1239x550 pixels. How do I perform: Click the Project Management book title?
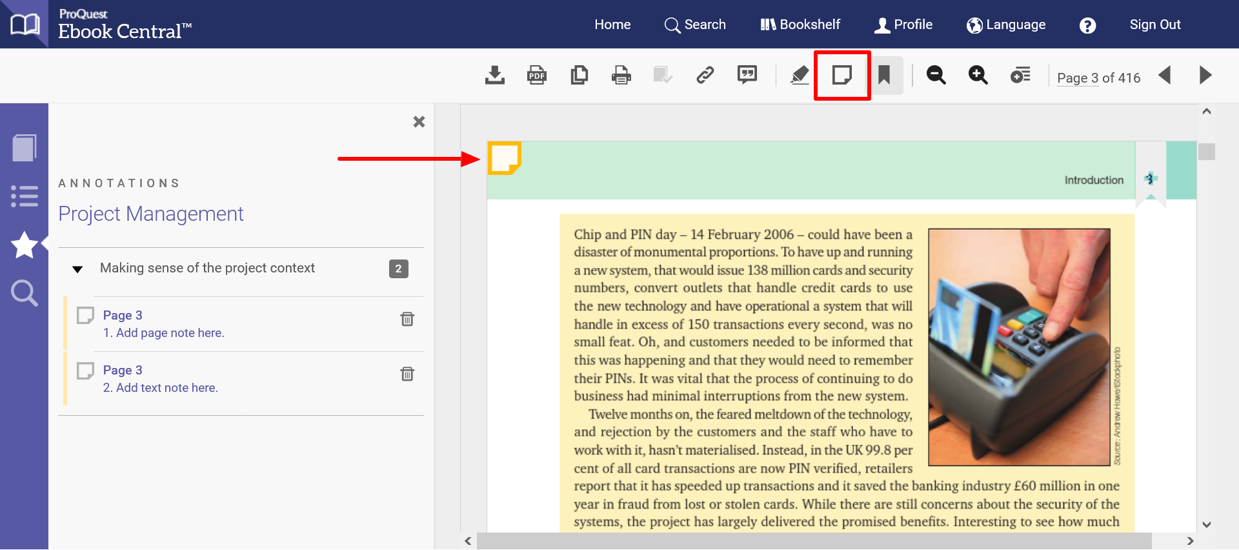point(151,214)
